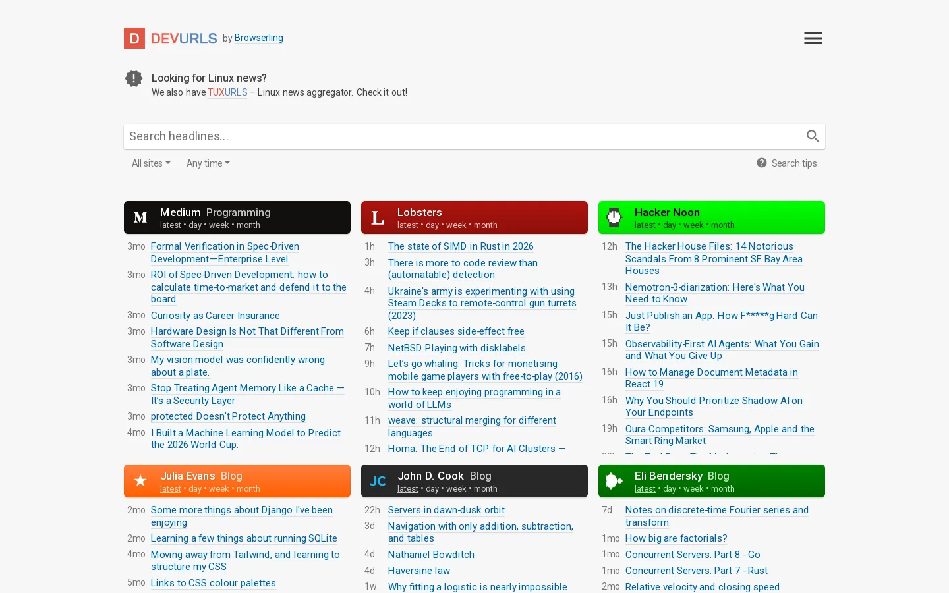Open 'Concurrent Servers: Part 8 - Go' article
Viewport: 949px width, 593px height.
(693, 555)
